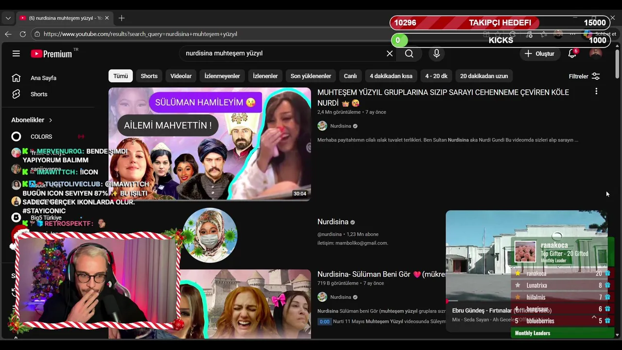622x350 pixels.
Task: Open the Filtreler search filters
Action: (x=585, y=76)
